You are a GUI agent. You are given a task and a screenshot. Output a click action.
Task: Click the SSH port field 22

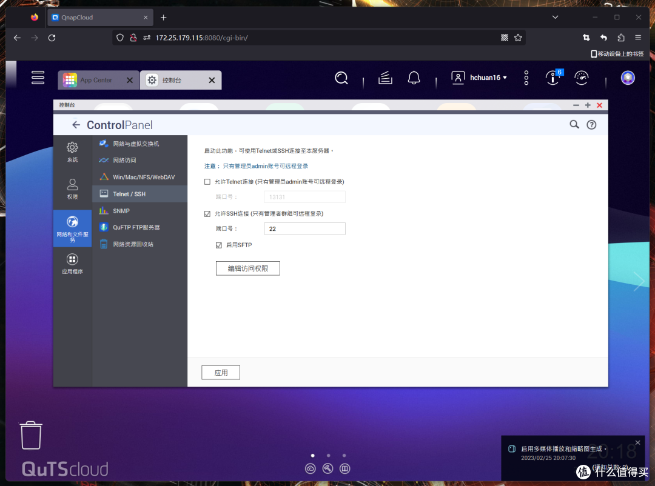coord(304,229)
